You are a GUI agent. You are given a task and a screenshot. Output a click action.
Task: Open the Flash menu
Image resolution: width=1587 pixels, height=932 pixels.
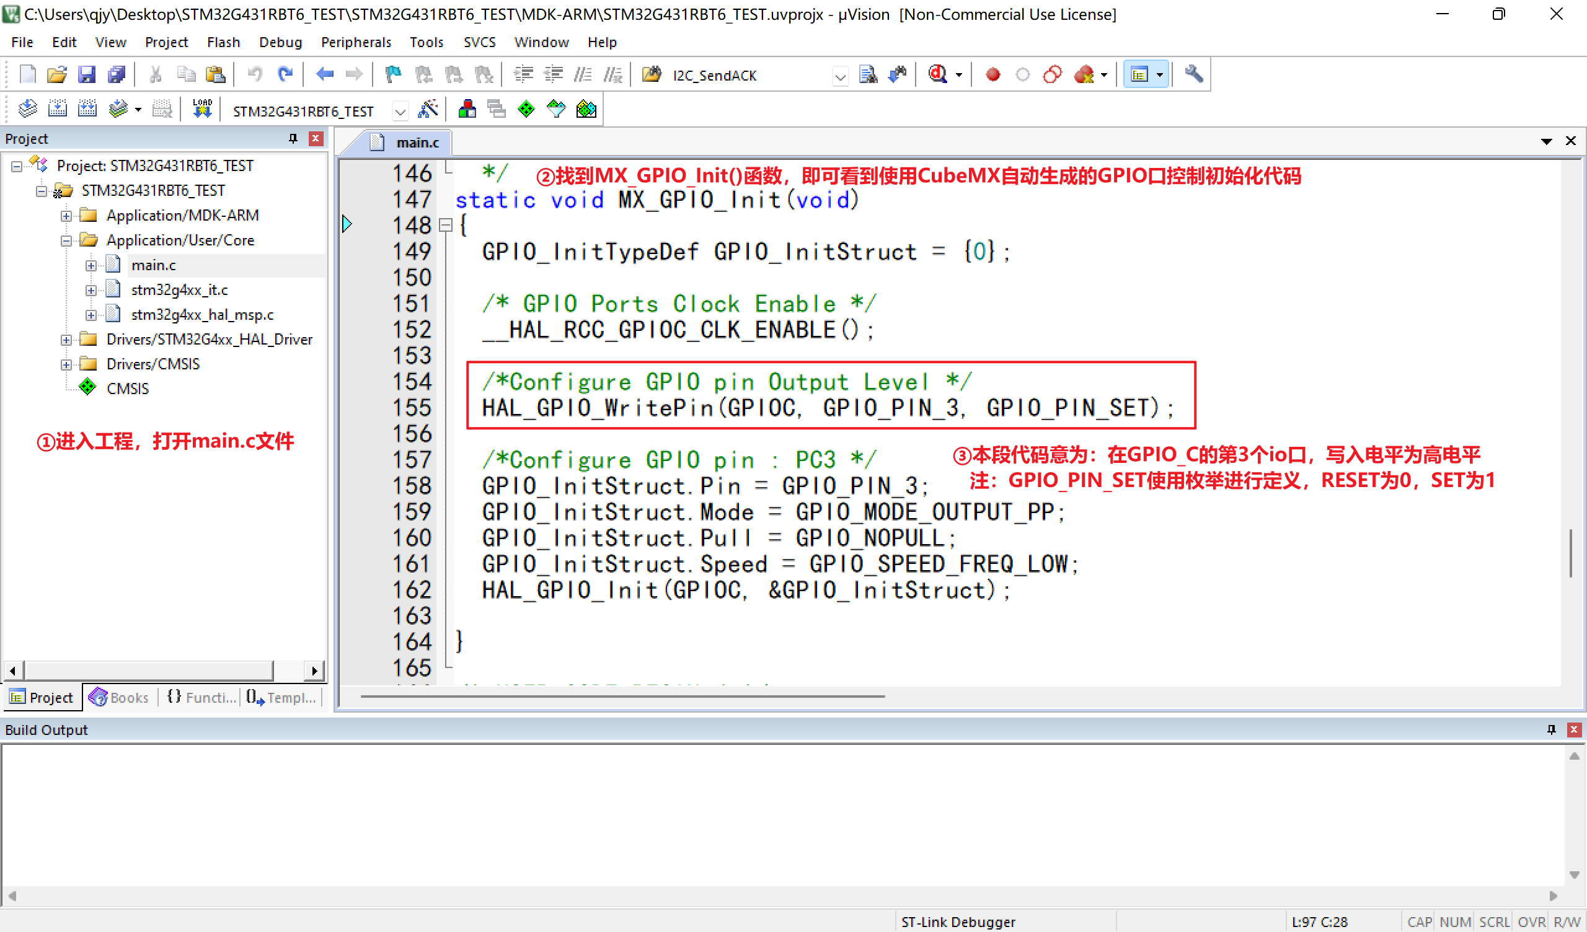tap(224, 42)
